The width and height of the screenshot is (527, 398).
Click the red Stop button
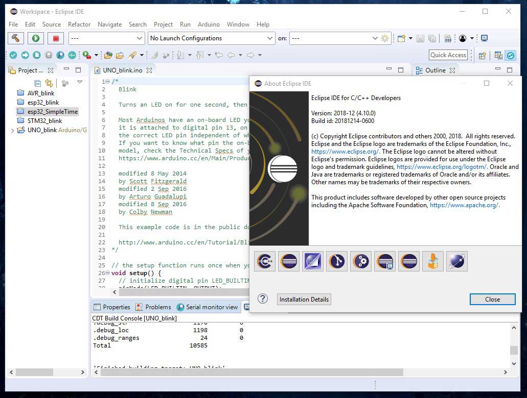coord(56,38)
